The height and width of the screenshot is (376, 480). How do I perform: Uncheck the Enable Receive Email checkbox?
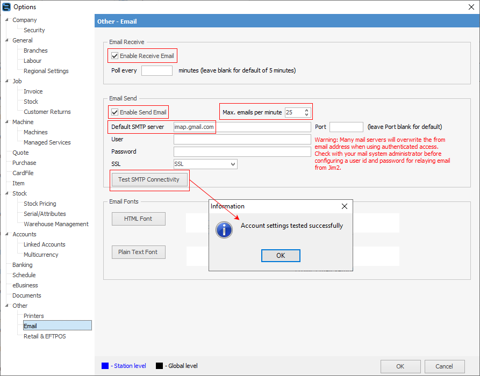tap(114, 55)
